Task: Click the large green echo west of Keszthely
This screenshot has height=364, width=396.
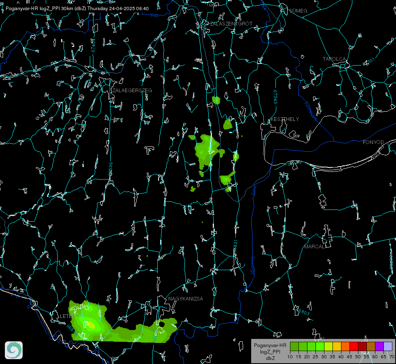Action: 207,152
